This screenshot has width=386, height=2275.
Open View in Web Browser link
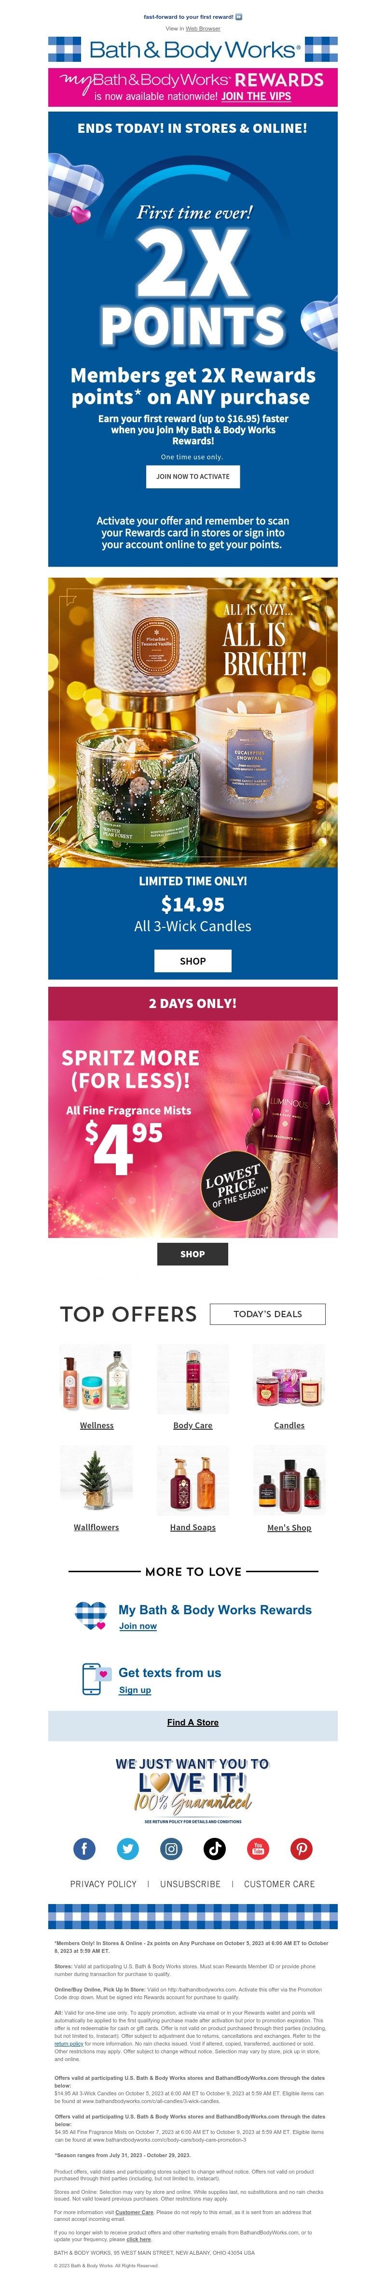(203, 28)
